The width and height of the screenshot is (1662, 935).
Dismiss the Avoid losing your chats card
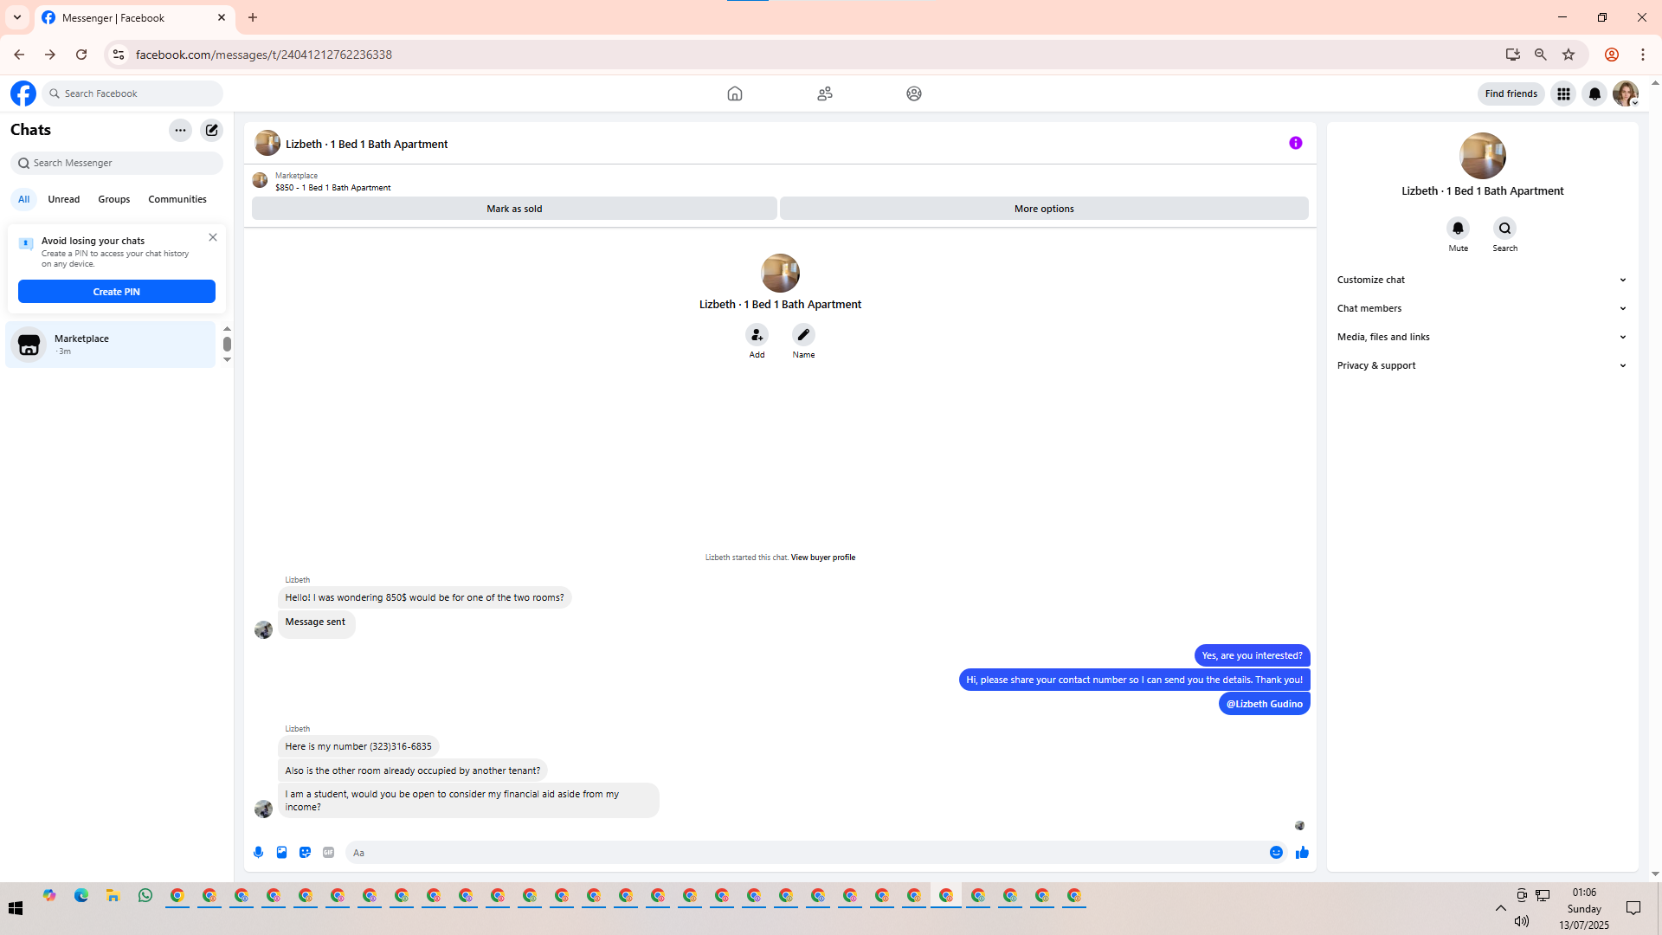pos(213,237)
